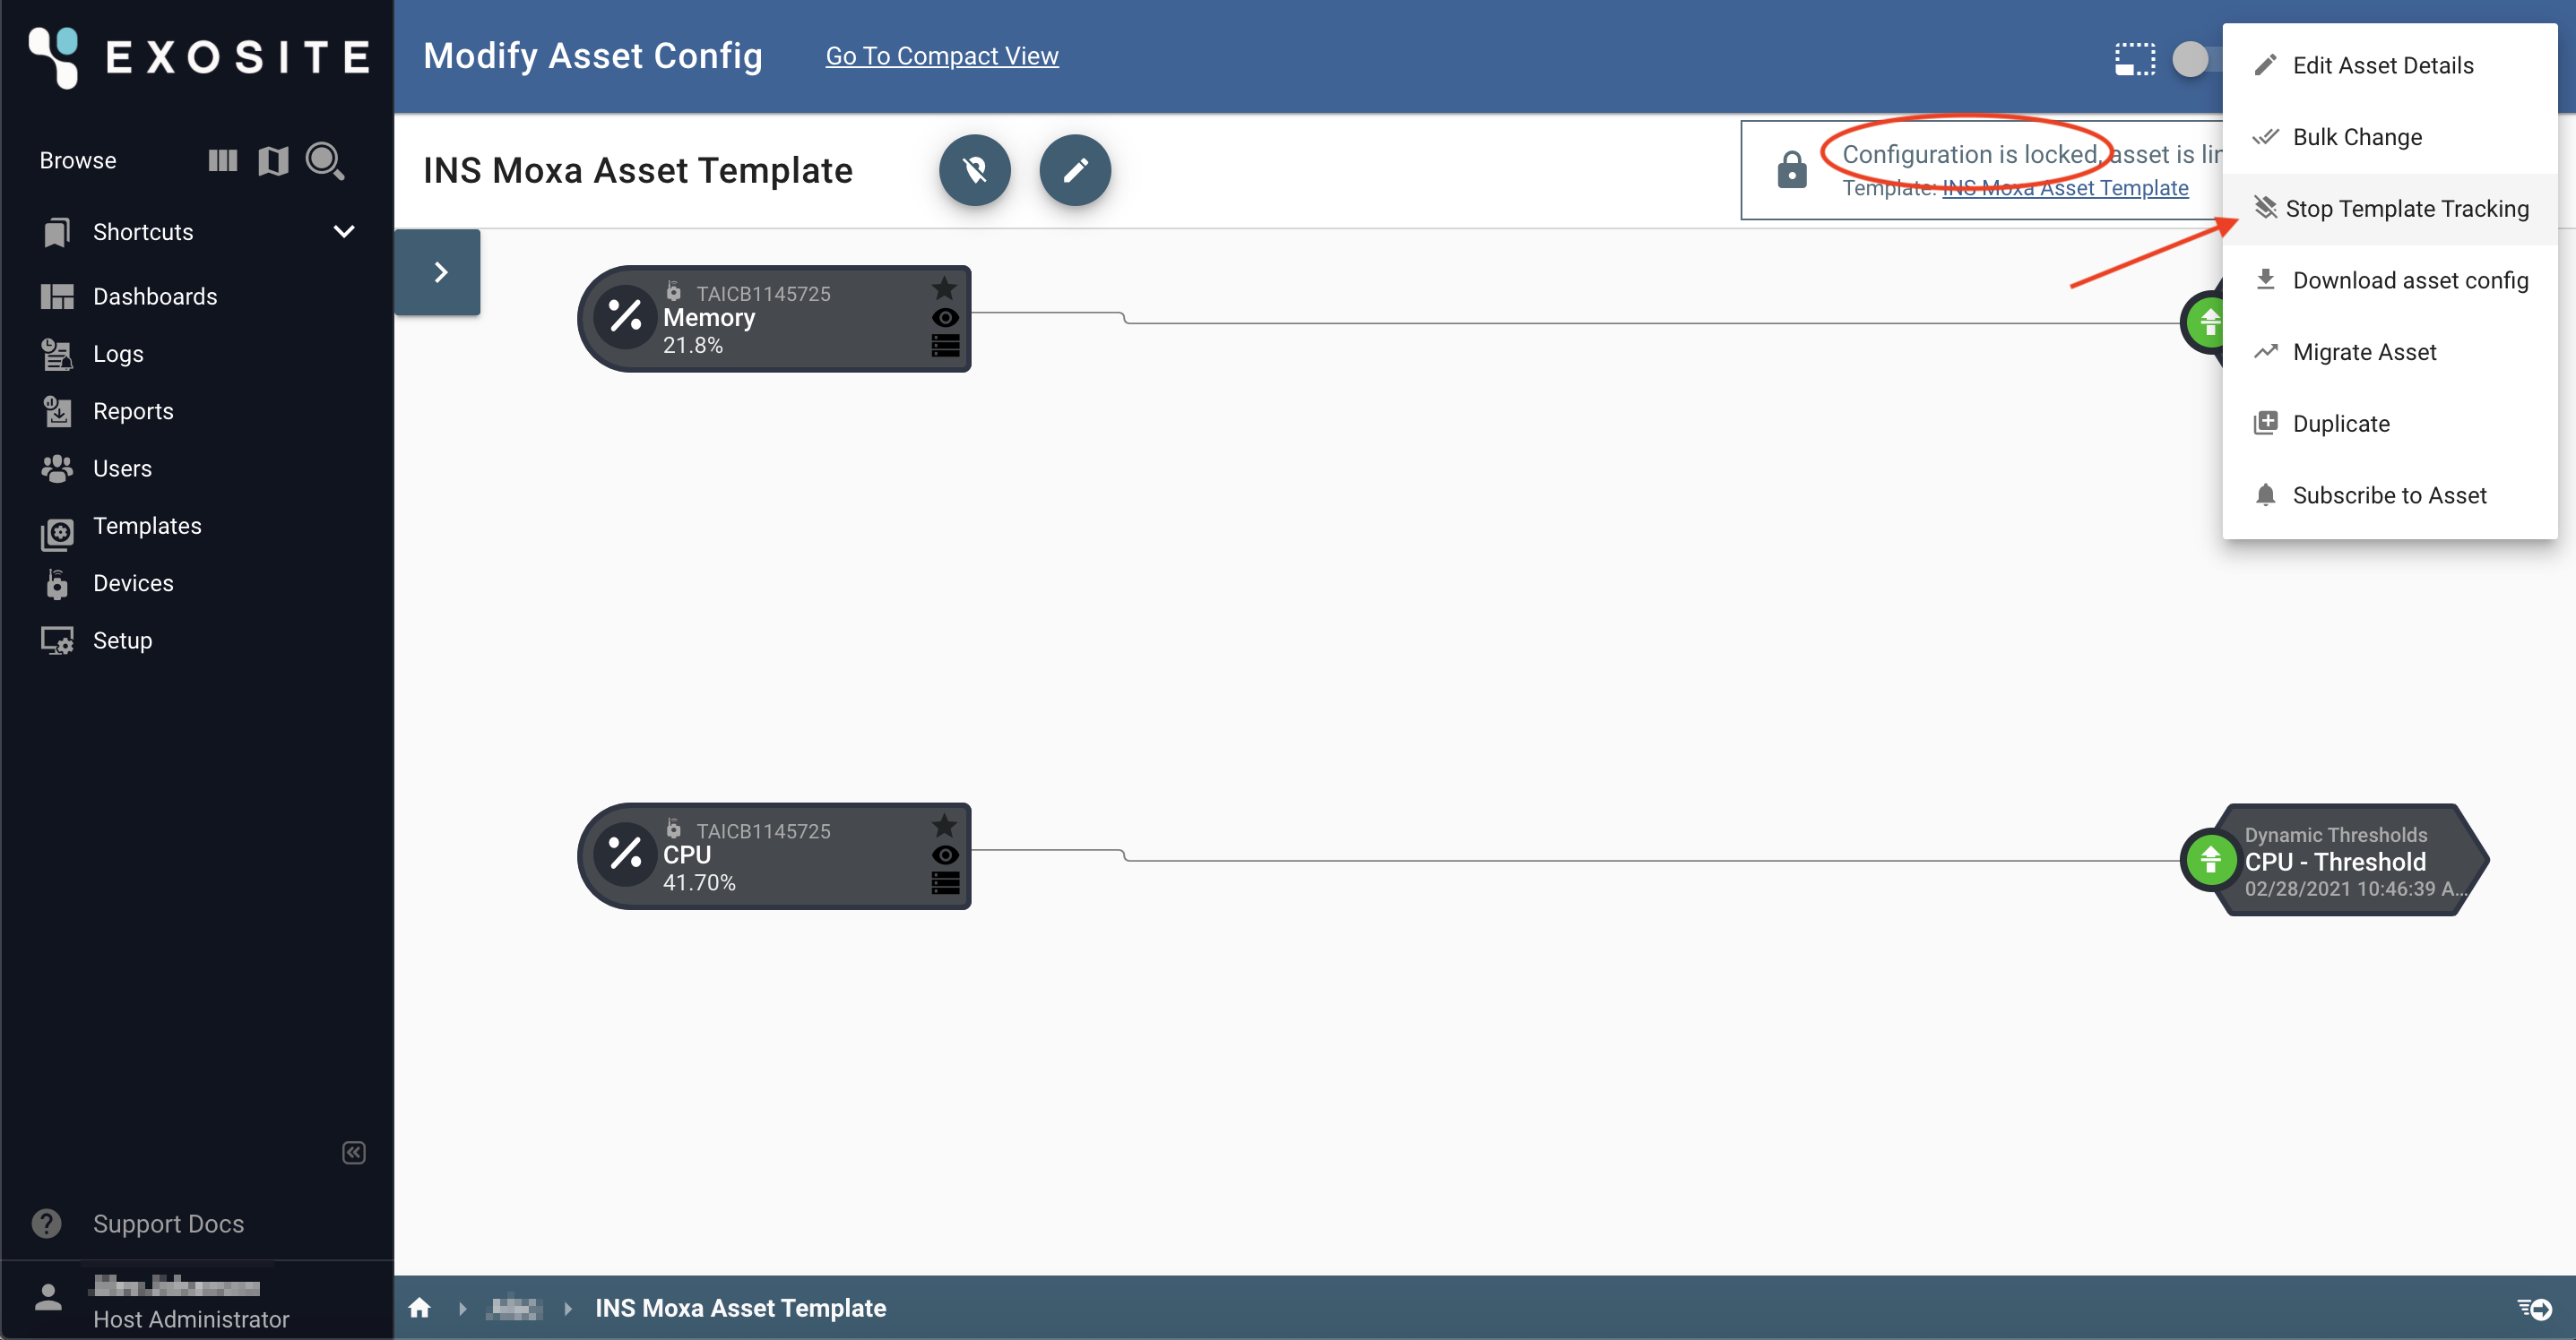Open INS Moxa Asset Template link
Viewport: 2576px width, 1340px height.
(x=2065, y=188)
